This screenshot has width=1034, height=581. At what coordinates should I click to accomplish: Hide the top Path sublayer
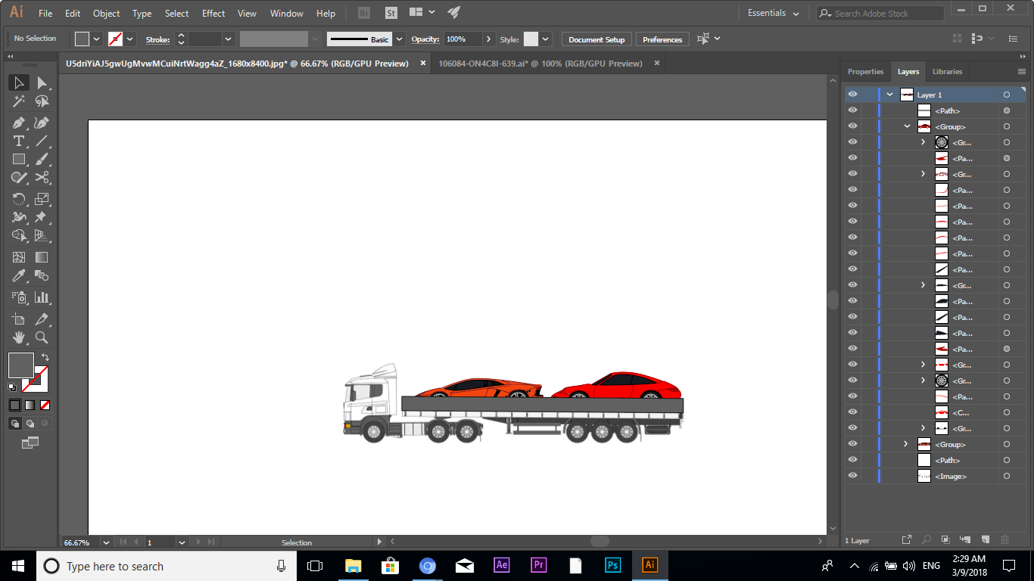coord(853,110)
